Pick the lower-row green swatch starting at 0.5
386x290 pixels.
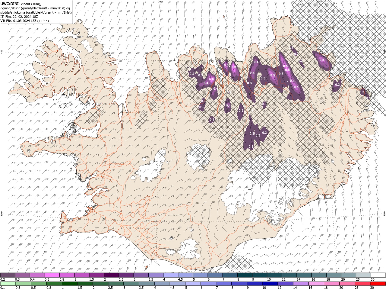point(39,284)
